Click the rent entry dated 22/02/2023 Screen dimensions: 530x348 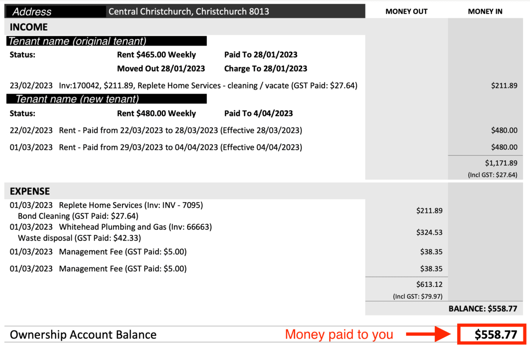click(156, 130)
